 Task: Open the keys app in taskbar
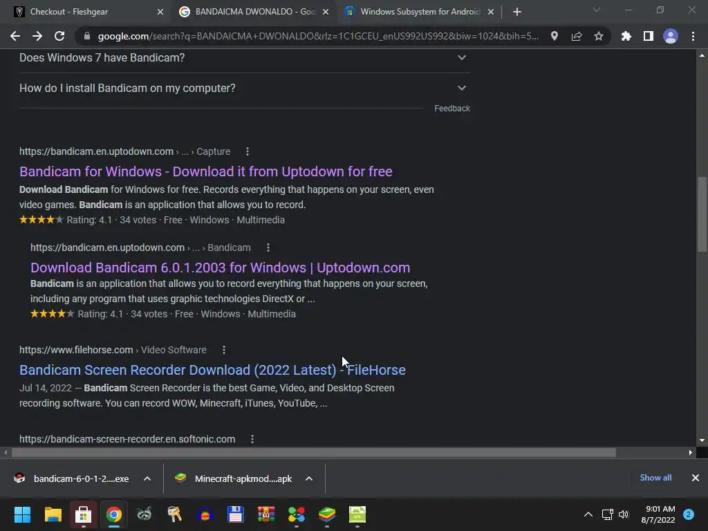pyautogui.click(x=175, y=514)
